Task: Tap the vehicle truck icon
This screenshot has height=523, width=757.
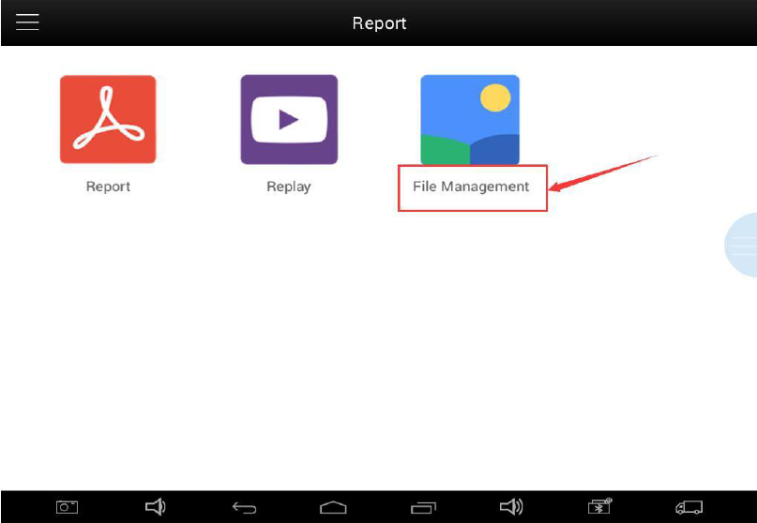Action: click(689, 507)
